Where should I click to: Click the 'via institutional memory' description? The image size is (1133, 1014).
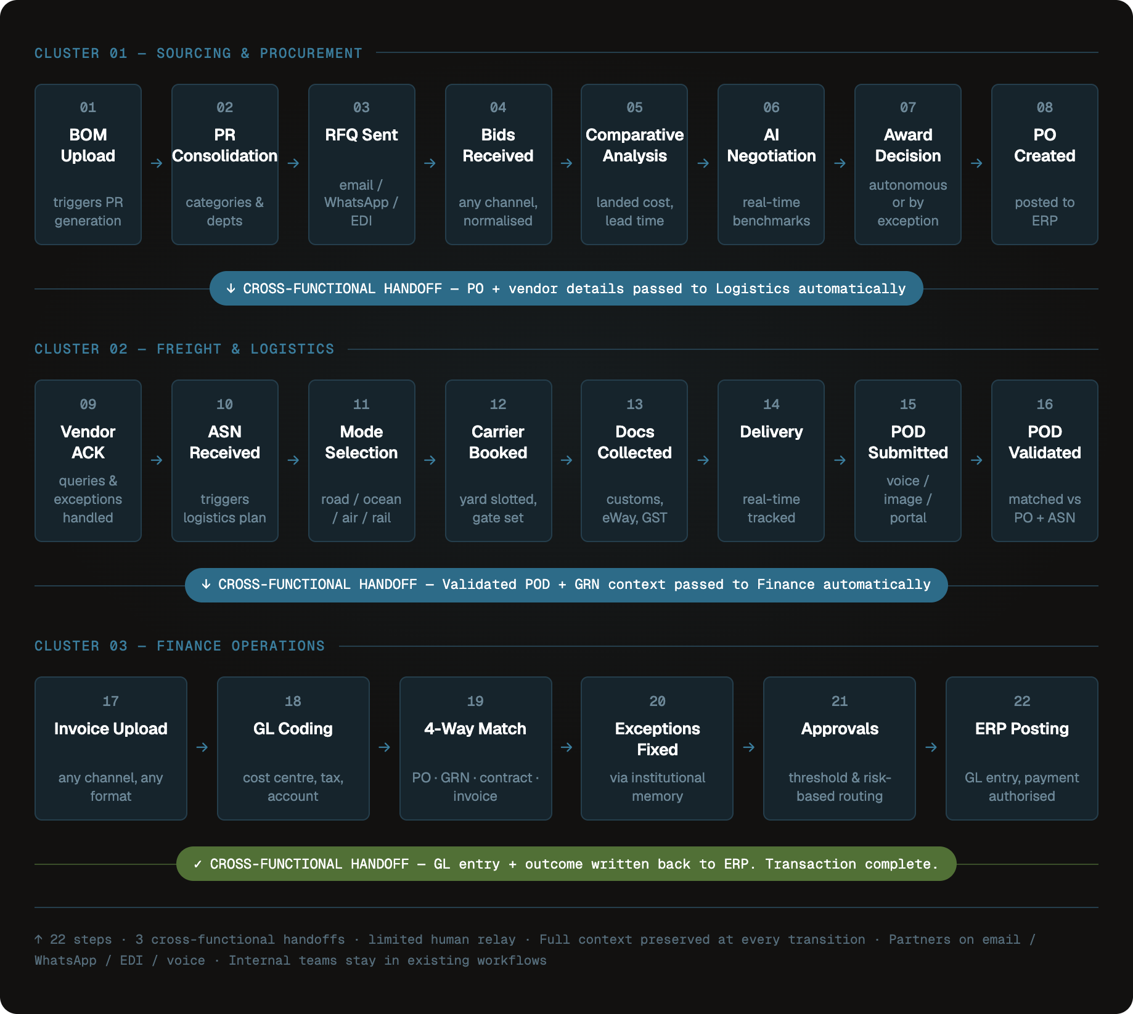pyautogui.click(x=657, y=787)
